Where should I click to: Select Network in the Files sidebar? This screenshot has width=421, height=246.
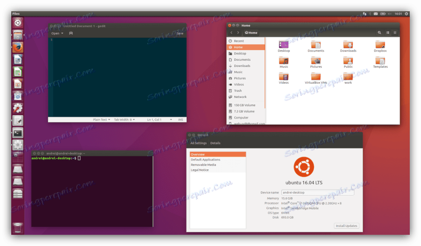(246, 97)
